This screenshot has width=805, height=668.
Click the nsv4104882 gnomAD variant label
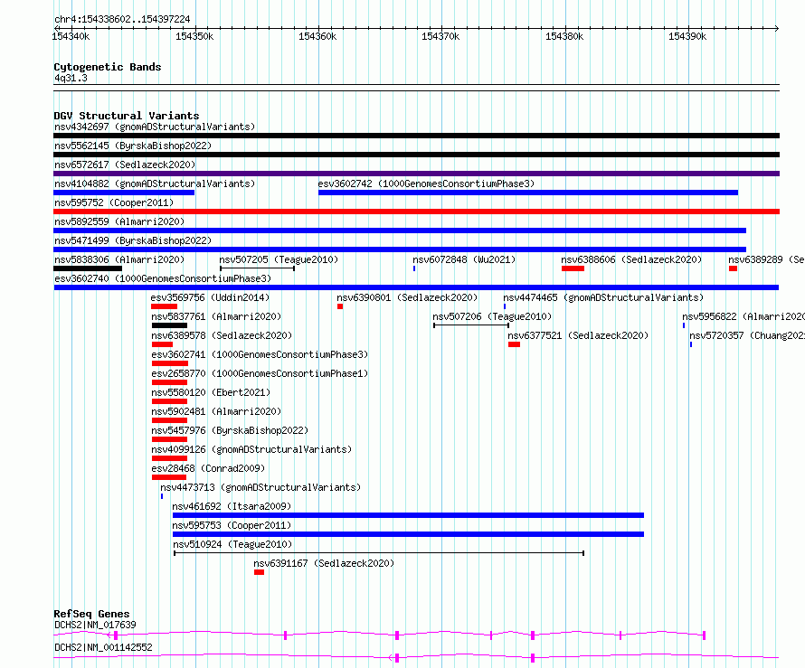pyautogui.click(x=155, y=183)
